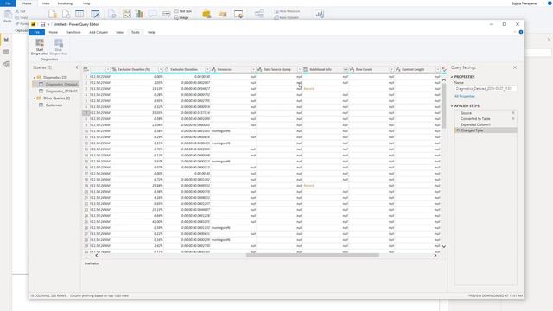Open the File menu in Power Query Editor
The height and width of the screenshot is (311, 553).
[36, 32]
